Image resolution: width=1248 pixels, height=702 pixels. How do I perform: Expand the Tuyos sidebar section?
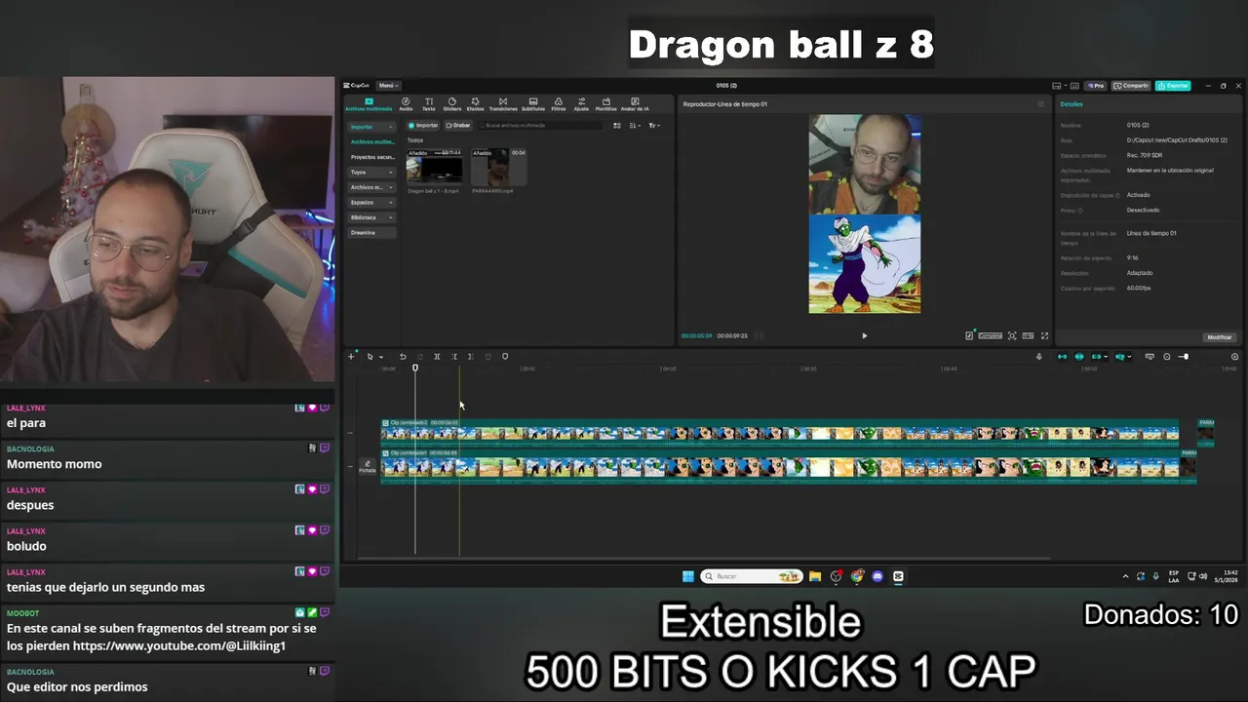371,172
